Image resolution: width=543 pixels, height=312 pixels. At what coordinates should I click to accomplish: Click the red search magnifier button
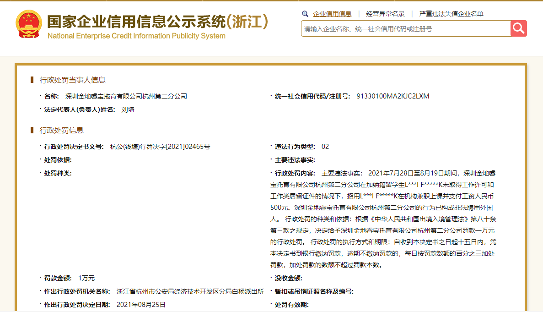(x=518, y=28)
